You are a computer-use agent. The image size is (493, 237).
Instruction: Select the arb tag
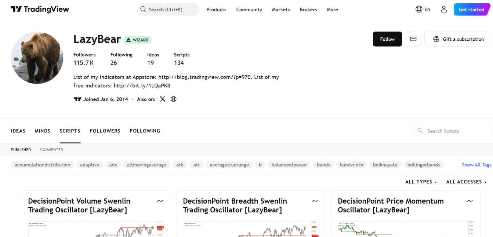coord(180,165)
